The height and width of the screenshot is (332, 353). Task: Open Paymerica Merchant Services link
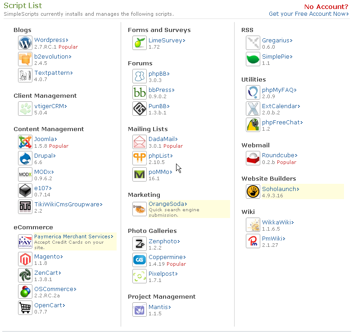[x=74, y=236]
